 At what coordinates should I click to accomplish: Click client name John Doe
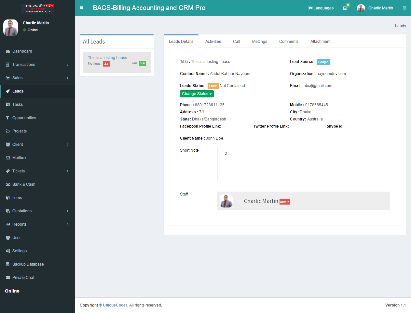tap(214, 138)
